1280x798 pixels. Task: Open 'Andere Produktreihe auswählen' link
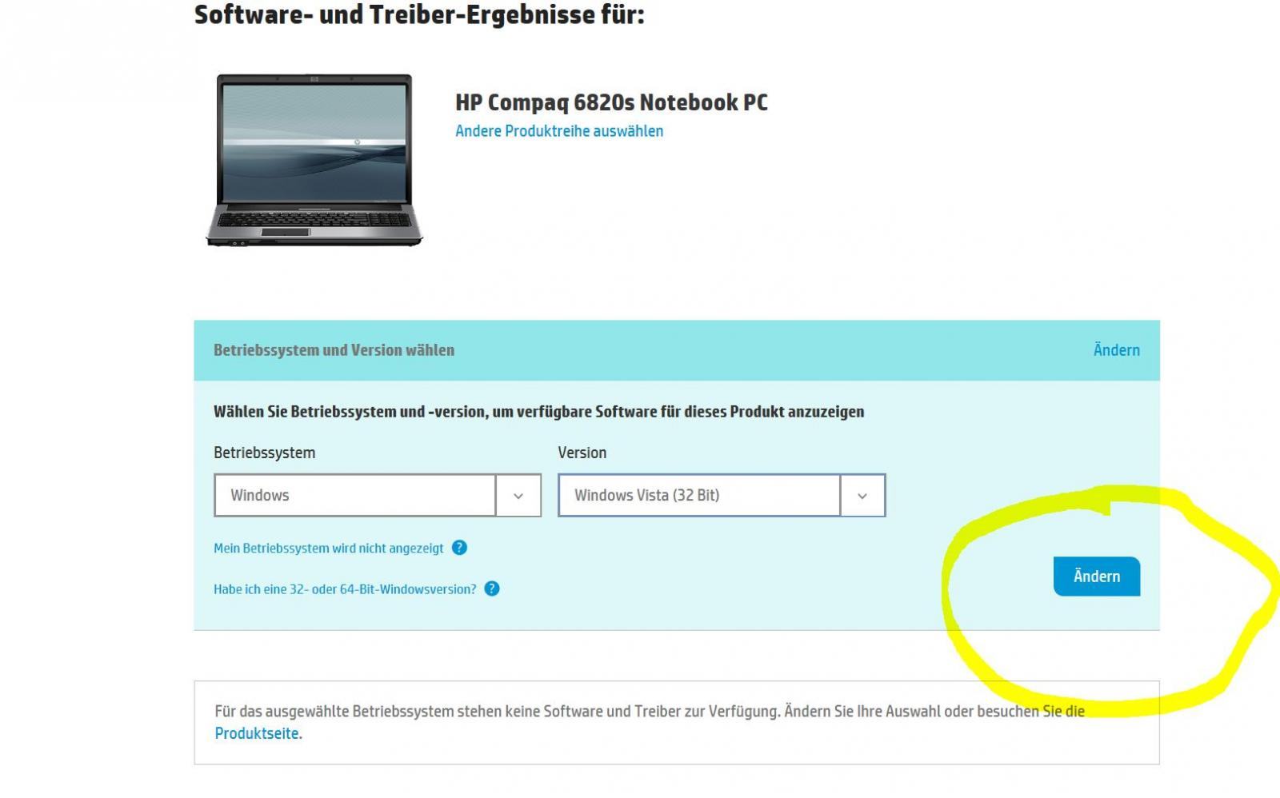[x=559, y=131]
